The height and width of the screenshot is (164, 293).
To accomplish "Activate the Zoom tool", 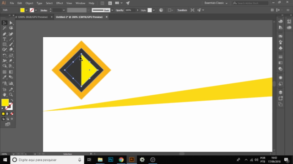I will 11,95.
